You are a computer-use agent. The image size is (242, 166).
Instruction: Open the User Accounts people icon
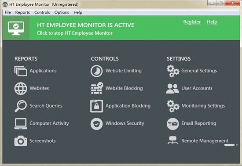(172, 89)
